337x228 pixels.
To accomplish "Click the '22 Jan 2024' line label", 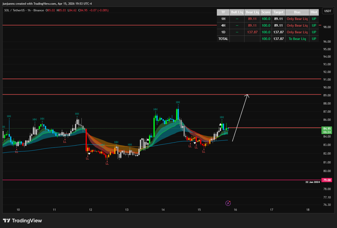I will point(313,182).
